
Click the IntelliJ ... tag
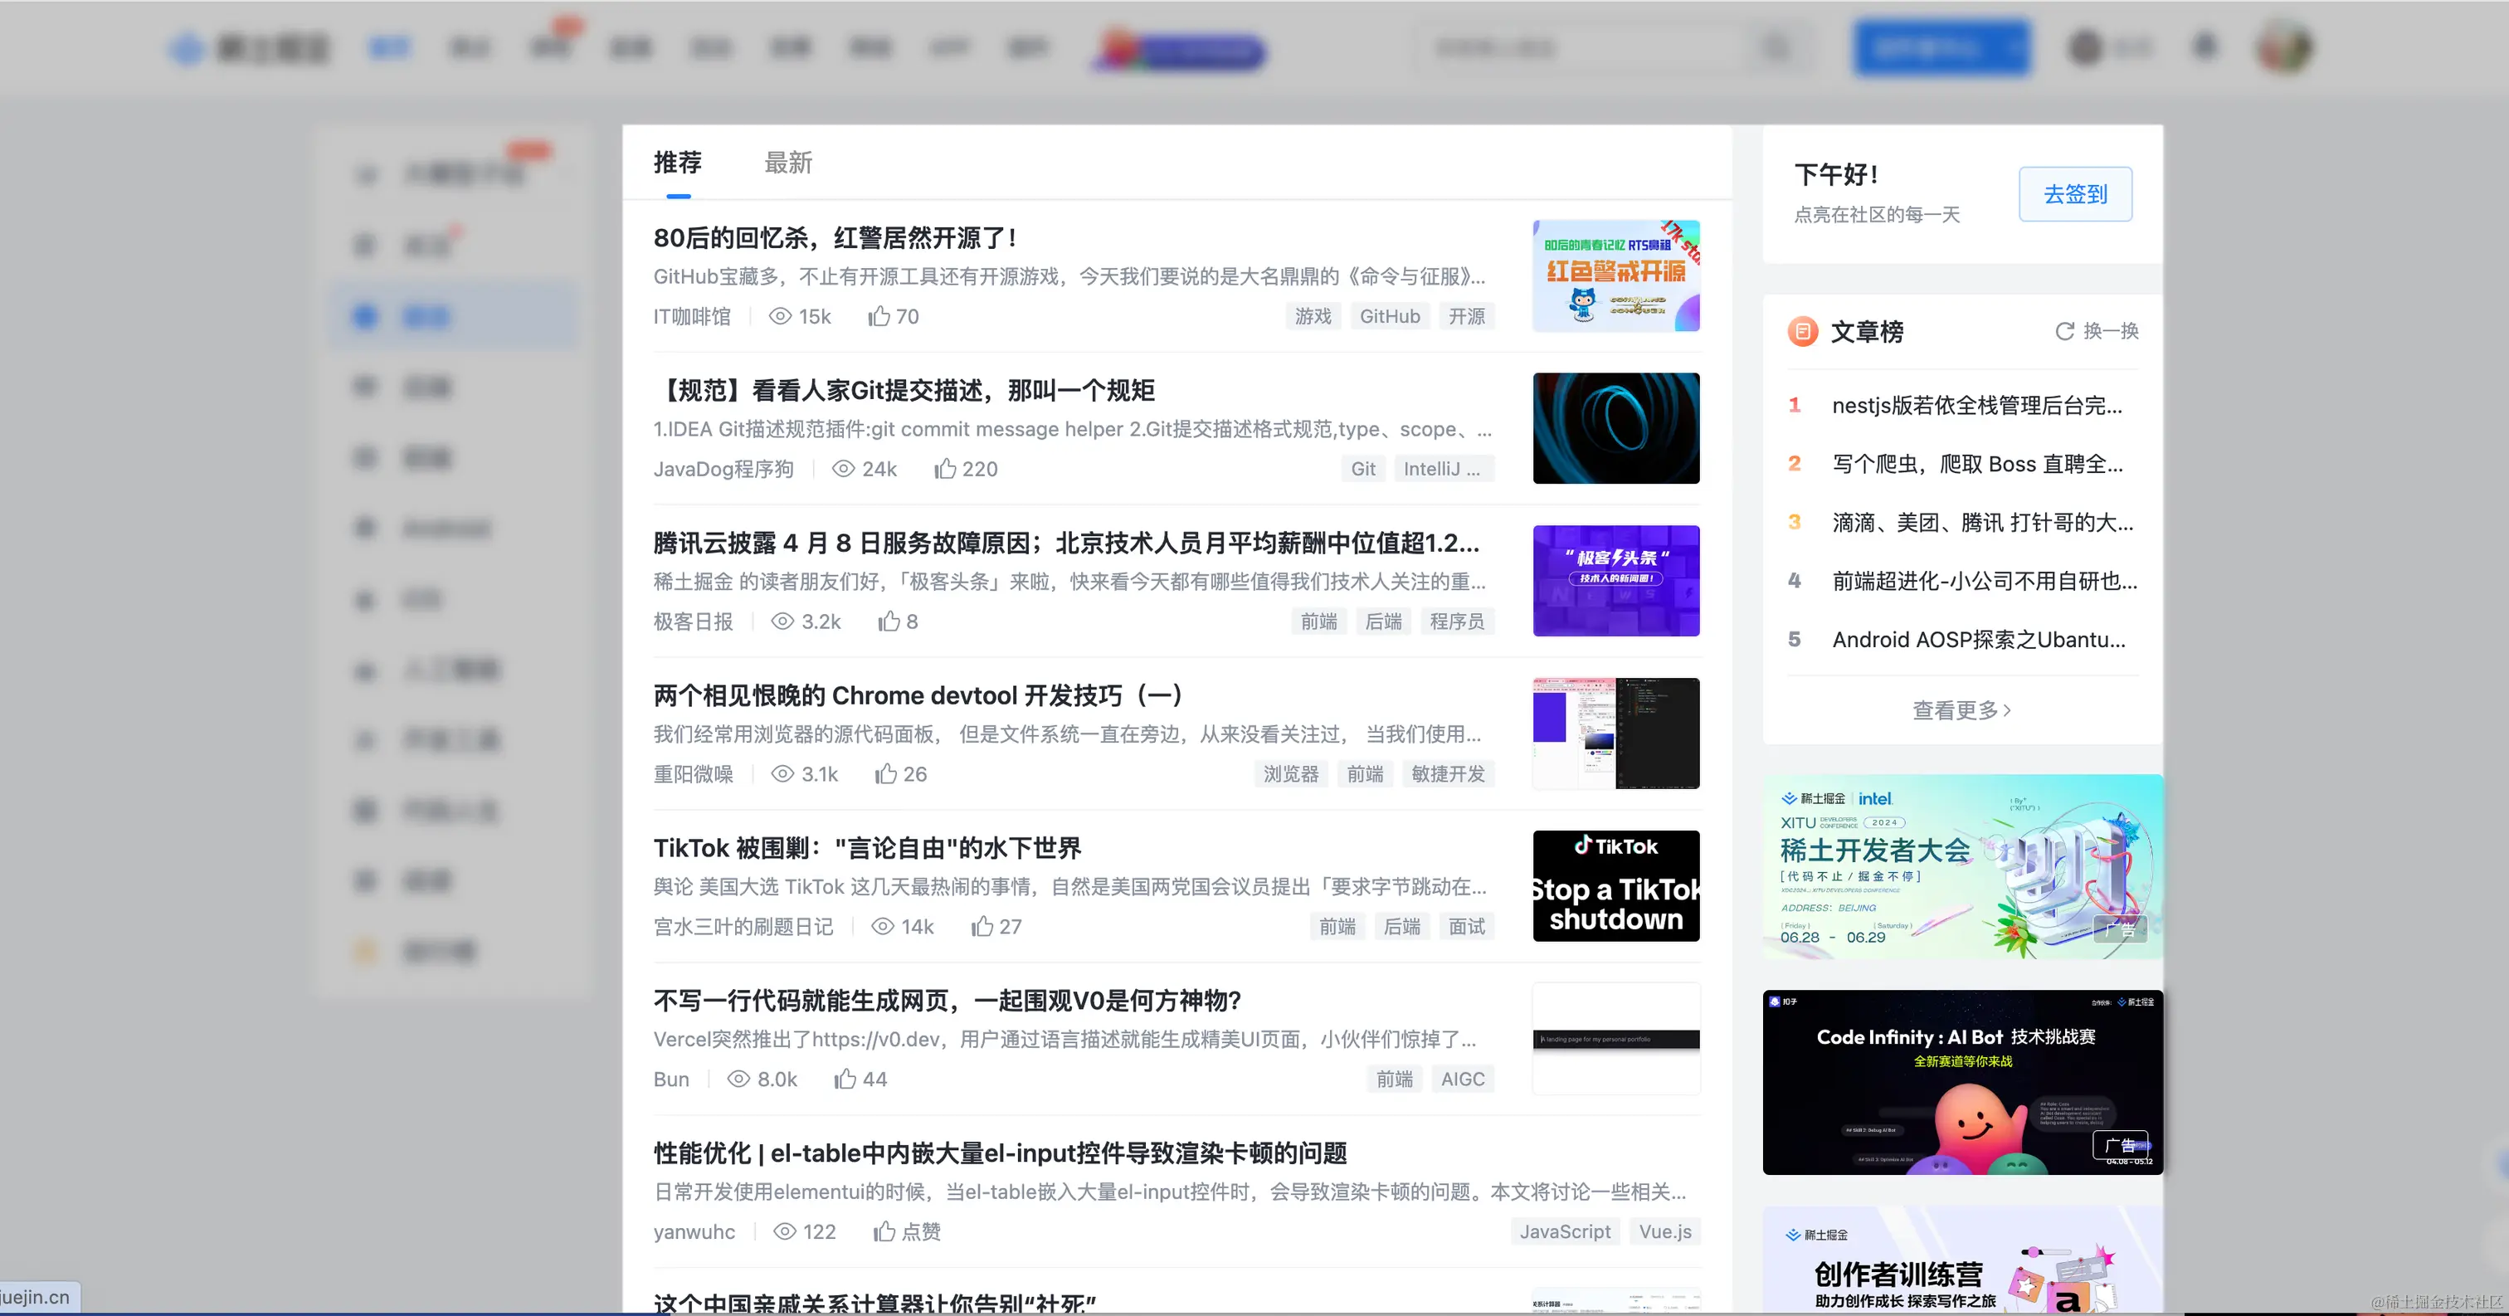point(1443,469)
